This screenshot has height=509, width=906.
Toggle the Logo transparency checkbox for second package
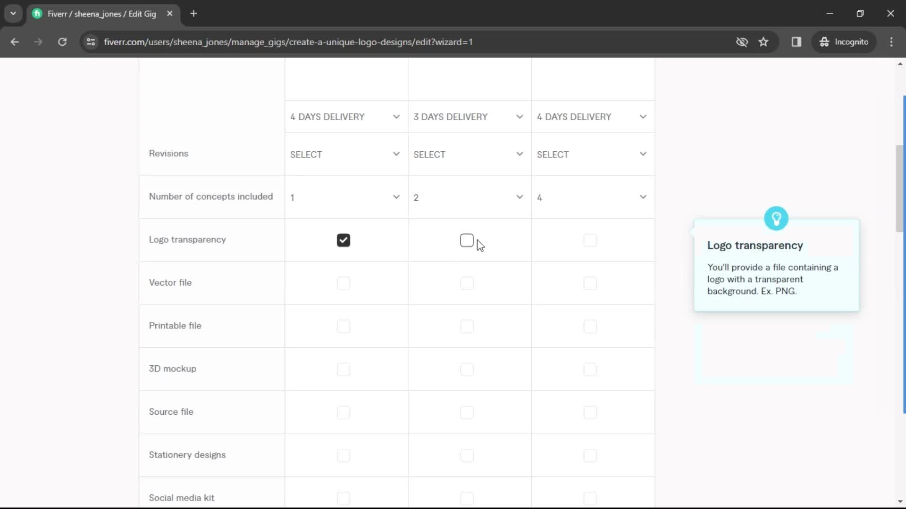pyautogui.click(x=467, y=240)
